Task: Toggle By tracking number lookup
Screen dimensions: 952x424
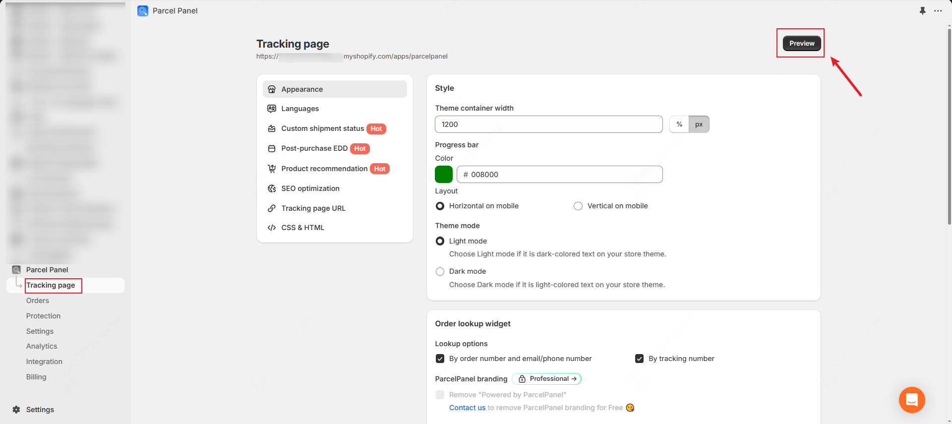Action: [639, 359]
